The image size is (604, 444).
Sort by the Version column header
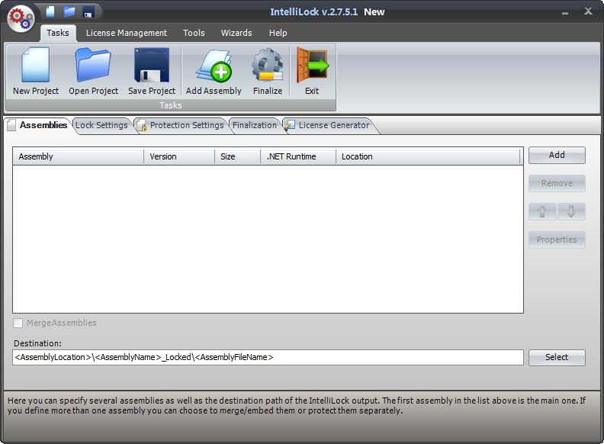(x=179, y=156)
